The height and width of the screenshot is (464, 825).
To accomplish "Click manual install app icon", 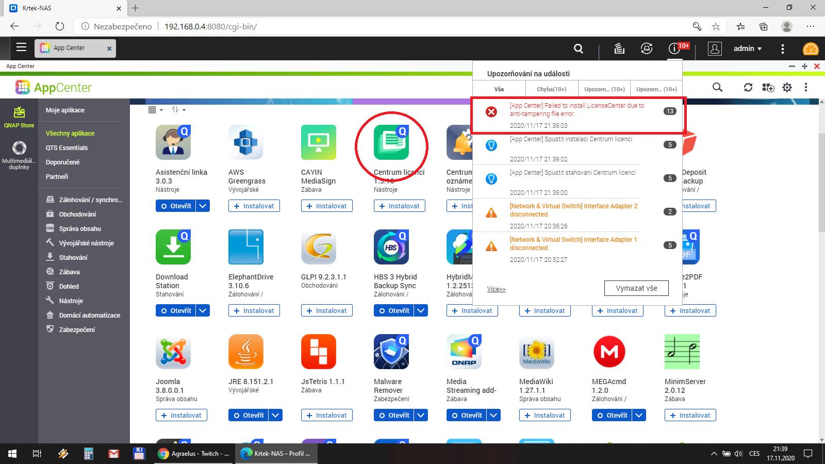I will click(768, 87).
